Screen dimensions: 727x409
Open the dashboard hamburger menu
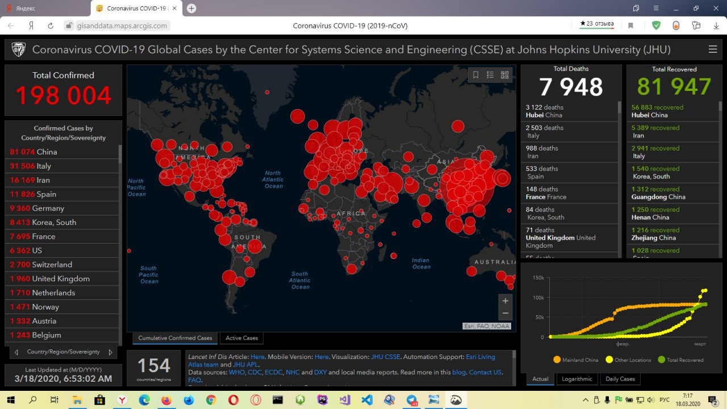(x=712, y=49)
